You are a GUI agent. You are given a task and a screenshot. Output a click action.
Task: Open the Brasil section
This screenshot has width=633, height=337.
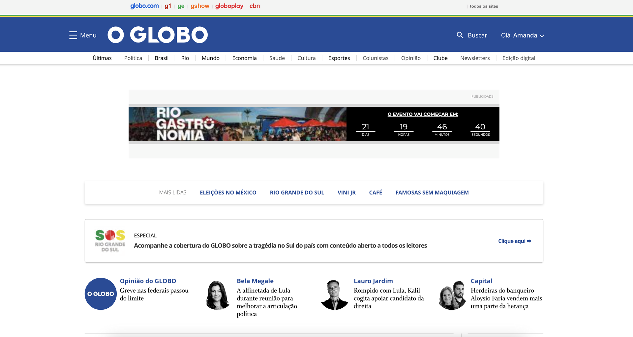[x=162, y=58]
